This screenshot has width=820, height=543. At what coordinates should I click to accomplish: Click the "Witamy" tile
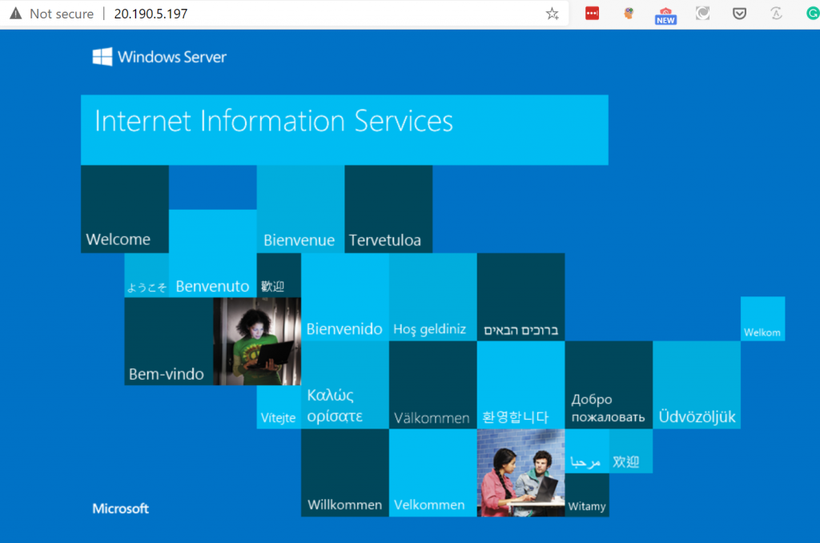[x=587, y=495]
